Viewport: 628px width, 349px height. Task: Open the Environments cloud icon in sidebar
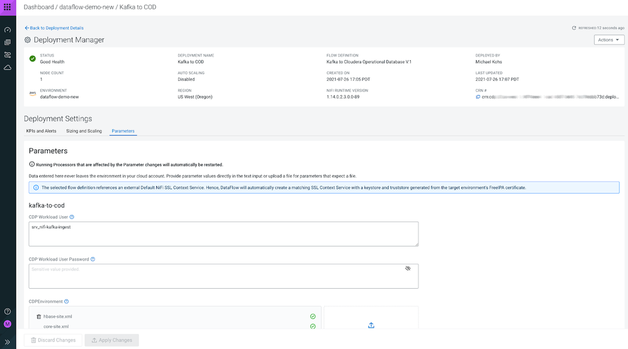coord(8,67)
